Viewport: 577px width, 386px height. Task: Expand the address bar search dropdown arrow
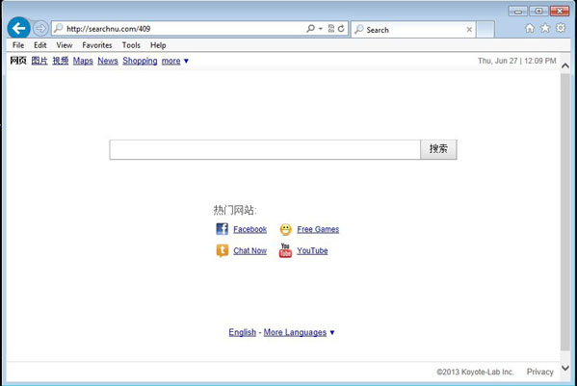tap(320, 29)
